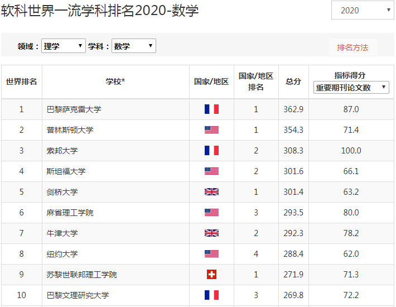Click the indicator score 63.2

click(x=351, y=192)
